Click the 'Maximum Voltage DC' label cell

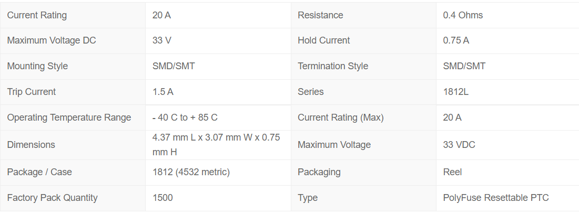pos(52,40)
